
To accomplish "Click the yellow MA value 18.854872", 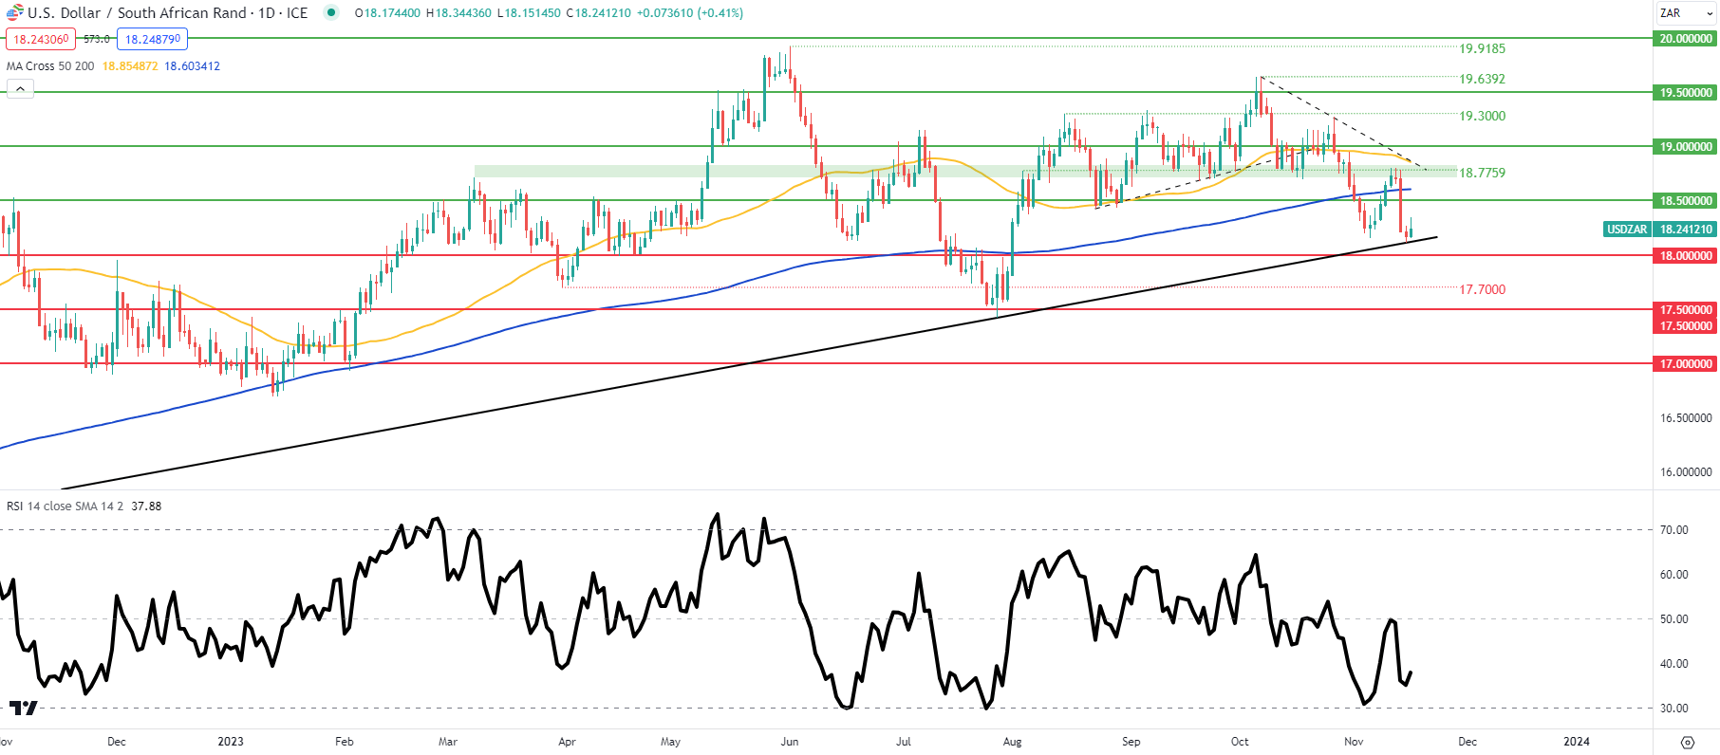I will tap(130, 66).
